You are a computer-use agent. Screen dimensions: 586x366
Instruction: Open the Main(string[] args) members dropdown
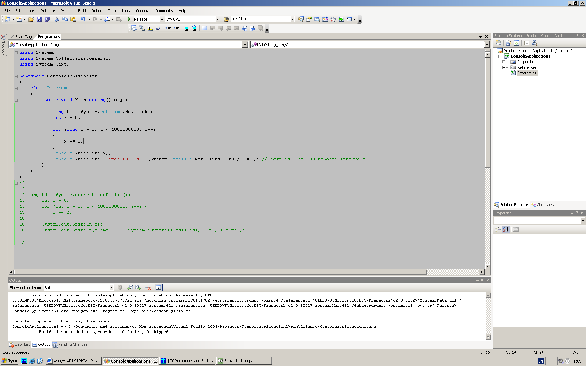click(x=487, y=45)
